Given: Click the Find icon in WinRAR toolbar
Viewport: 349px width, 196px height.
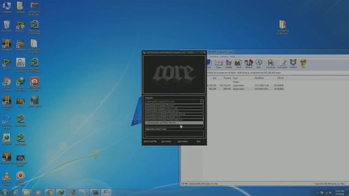Looking at the screenshot, I should pyautogui.click(x=238, y=64).
